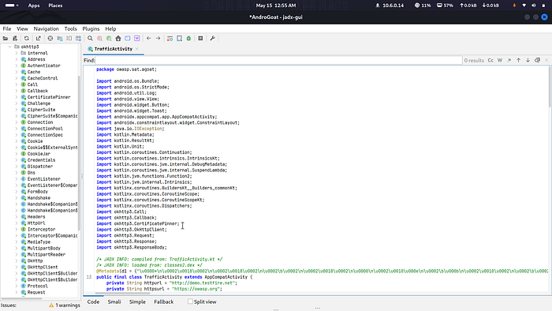
Task: Switch to the Code view tab
Action: (93, 302)
